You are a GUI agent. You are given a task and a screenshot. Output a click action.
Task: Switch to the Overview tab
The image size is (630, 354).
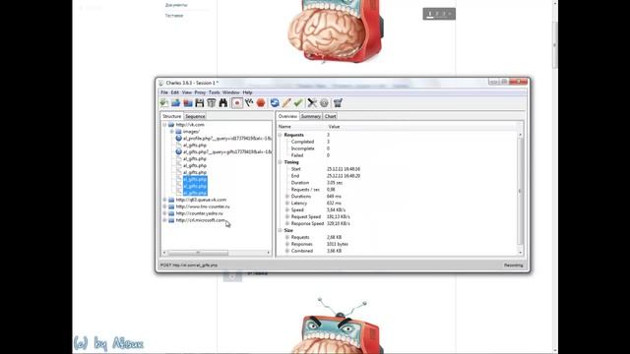click(x=287, y=116)
